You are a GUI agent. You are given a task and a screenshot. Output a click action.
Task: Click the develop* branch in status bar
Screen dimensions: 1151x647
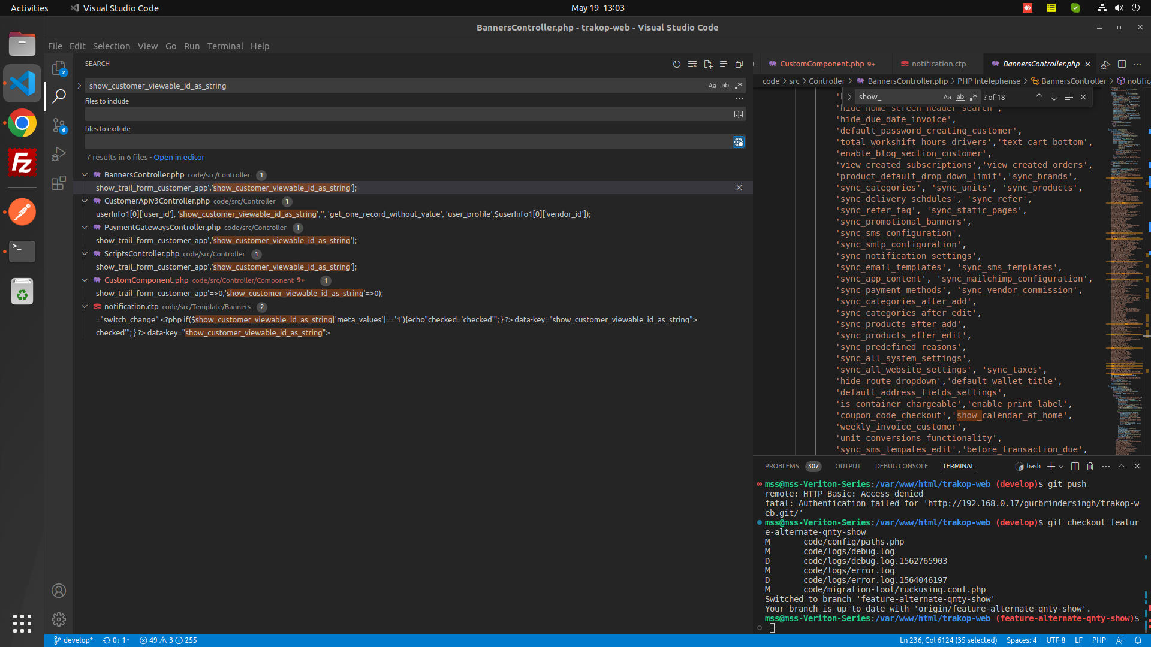click(x=73, y=640)
